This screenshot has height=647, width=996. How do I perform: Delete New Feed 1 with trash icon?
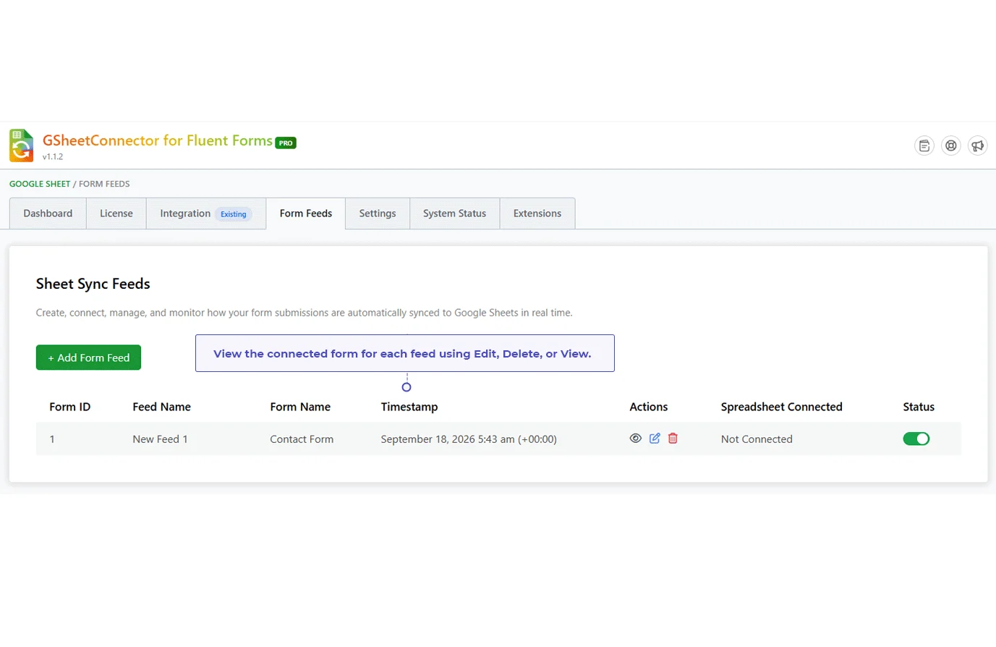(x=673, y=439)
